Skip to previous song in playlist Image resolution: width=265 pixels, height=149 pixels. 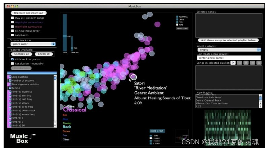pyautogui.click(x=252, y=63)
